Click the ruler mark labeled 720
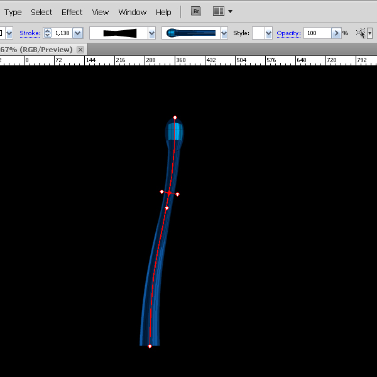 point(331,60)
